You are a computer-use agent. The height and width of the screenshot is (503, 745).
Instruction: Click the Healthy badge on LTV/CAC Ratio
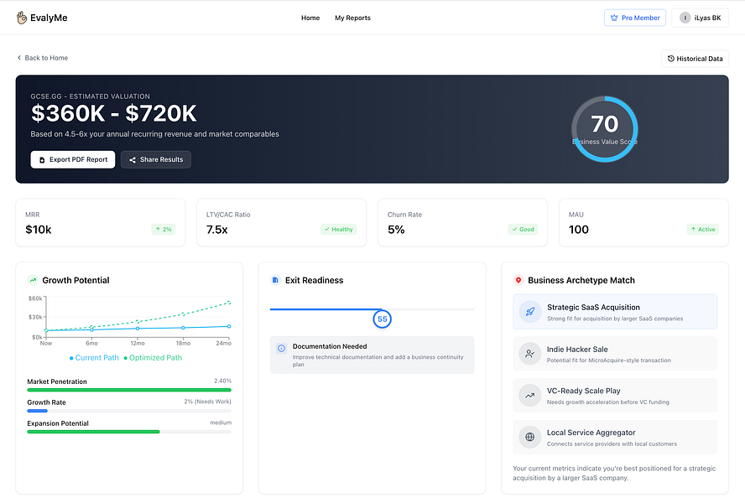pos(338,230)
